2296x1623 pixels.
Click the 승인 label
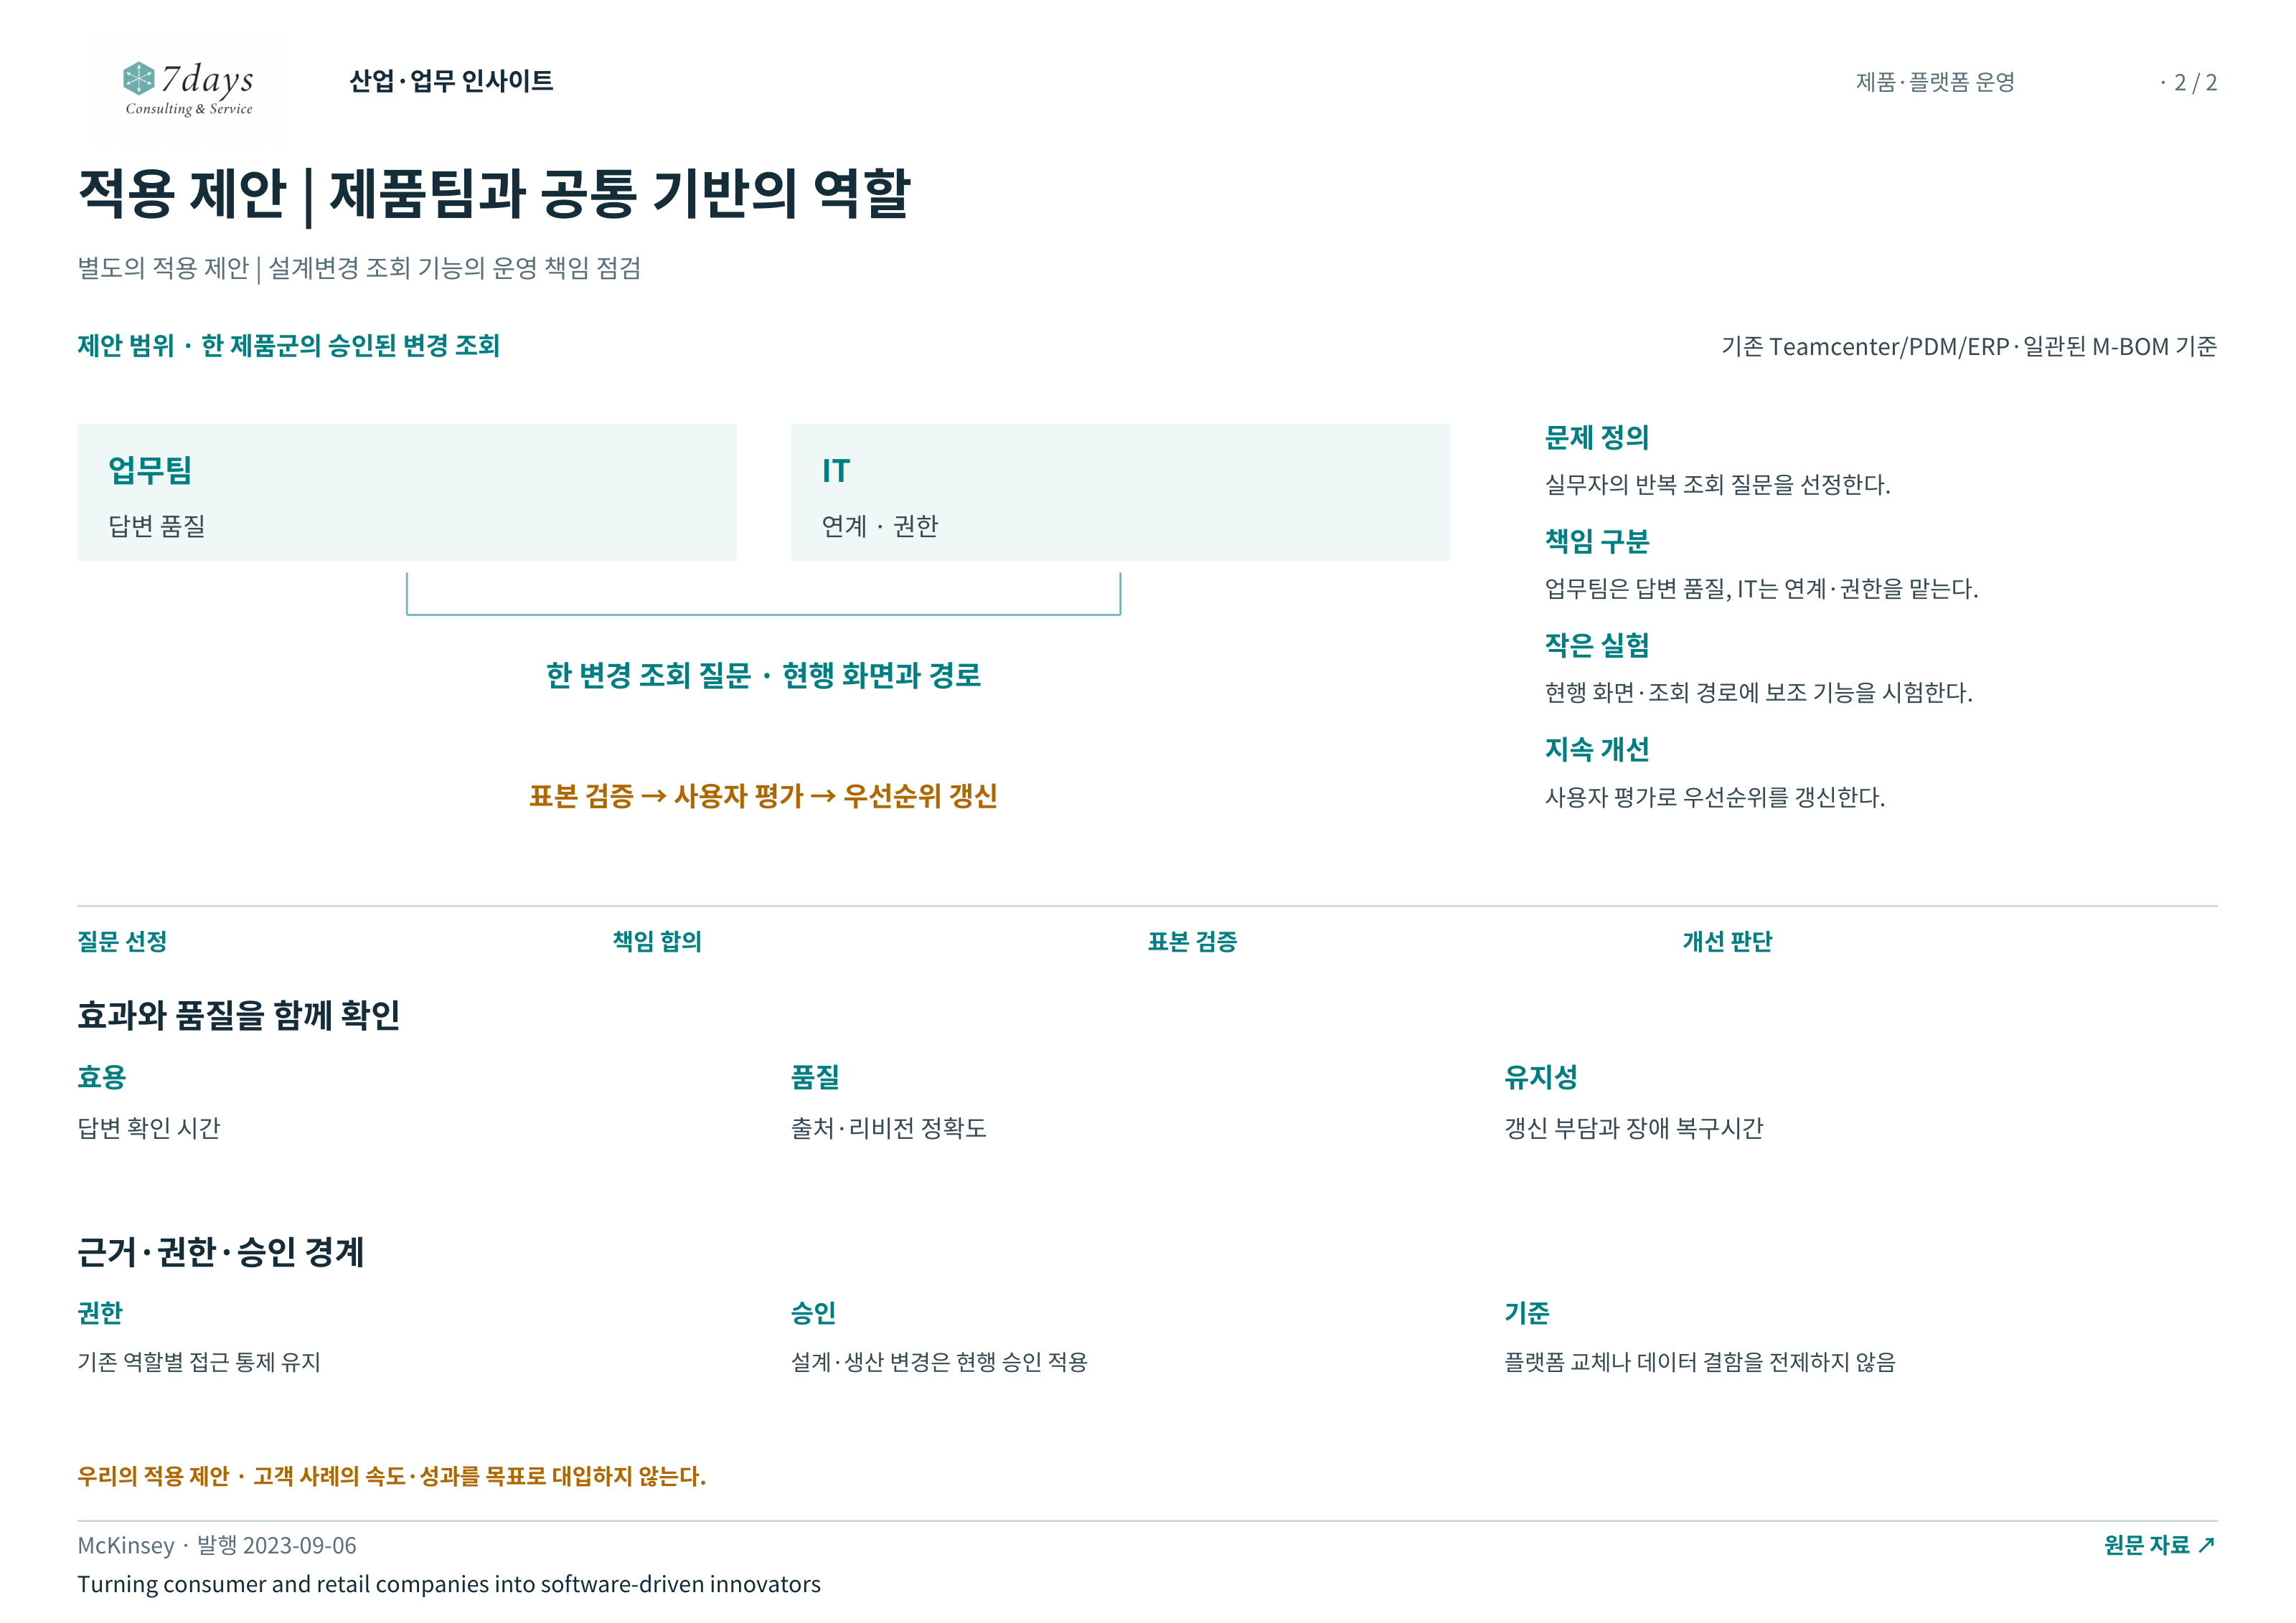(813, 1313)
